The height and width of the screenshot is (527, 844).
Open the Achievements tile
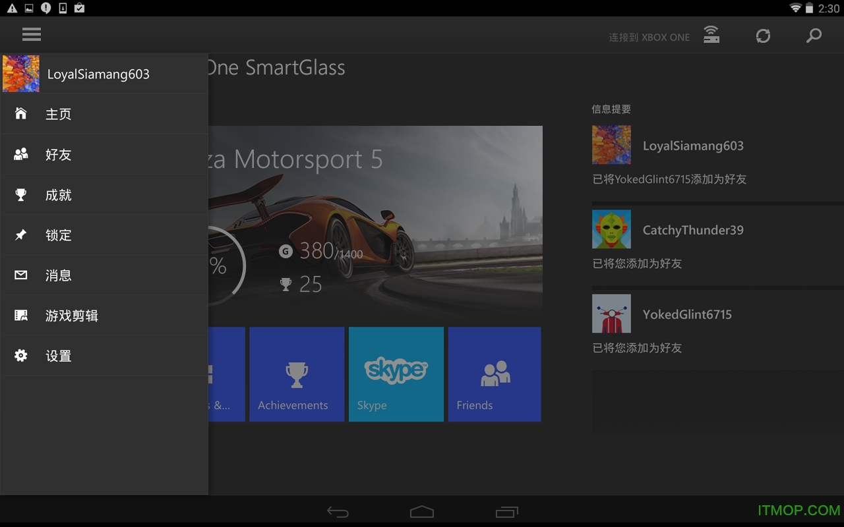(x=297, y=374)
